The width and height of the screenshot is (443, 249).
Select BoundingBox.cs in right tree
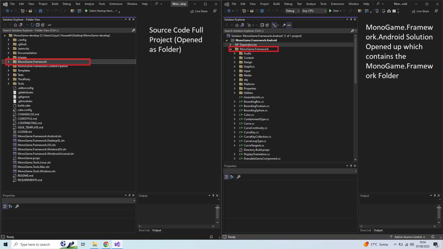[x=253, y=101]
